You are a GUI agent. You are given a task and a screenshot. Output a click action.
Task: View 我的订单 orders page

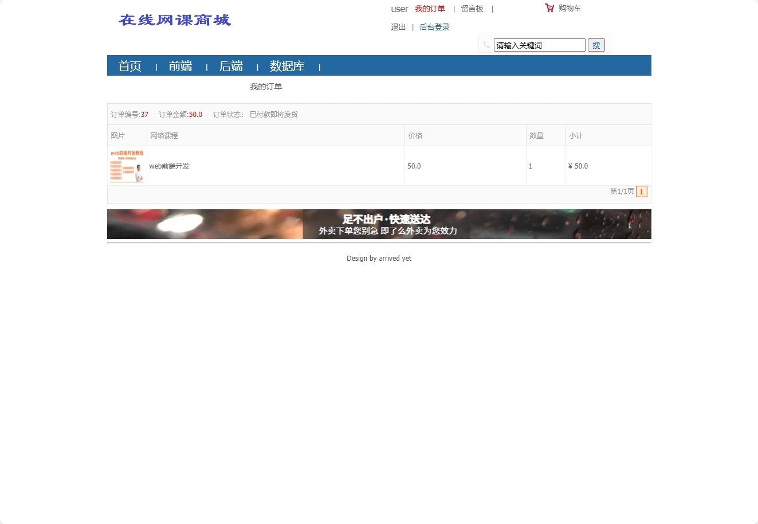pos(430,8)
